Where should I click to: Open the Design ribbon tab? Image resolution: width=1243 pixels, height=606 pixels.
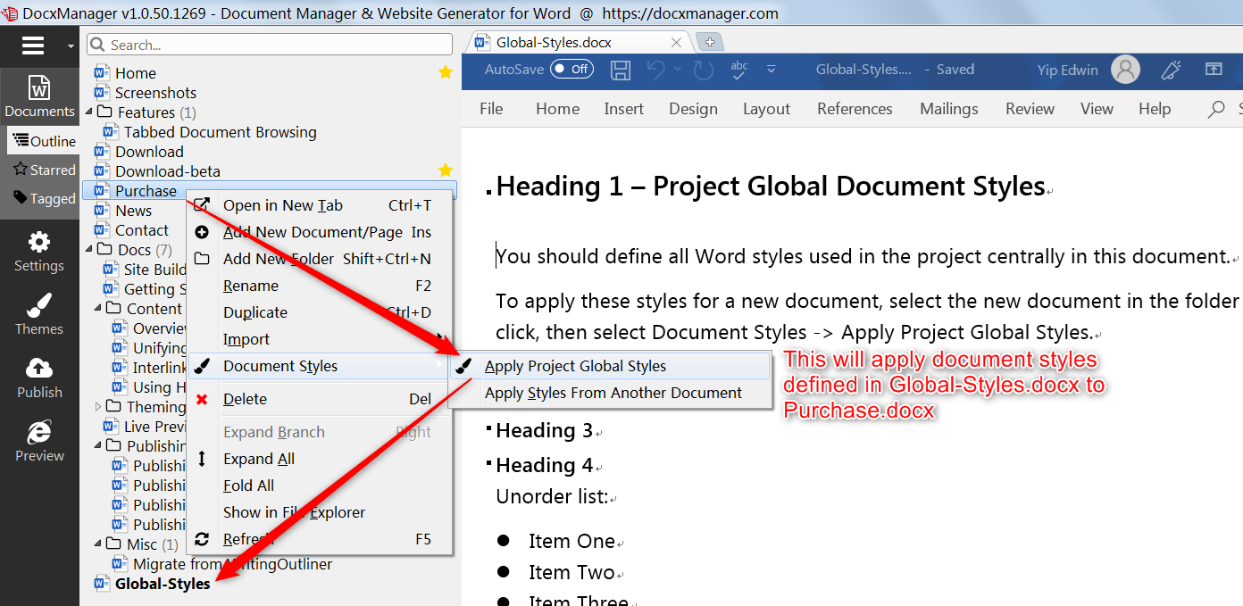pos(693,109)
